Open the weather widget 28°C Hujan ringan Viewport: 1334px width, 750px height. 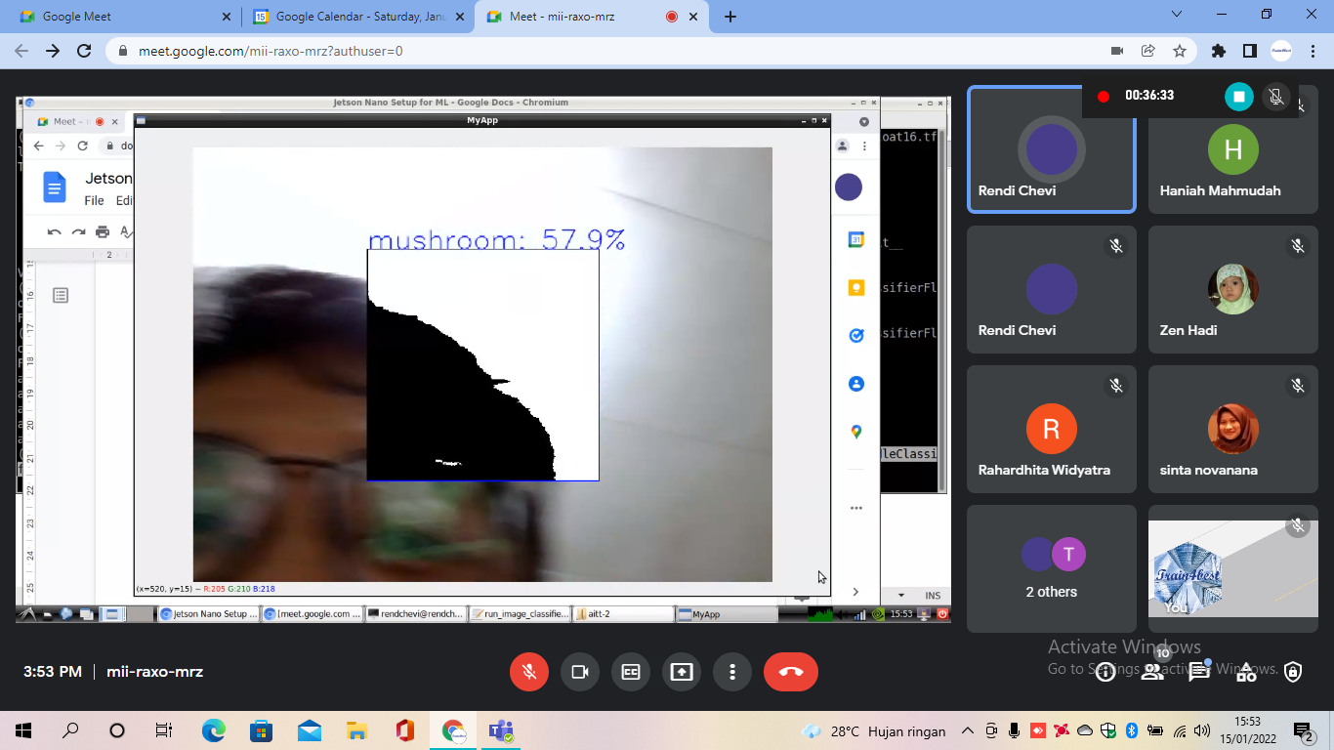pos(874,731)
